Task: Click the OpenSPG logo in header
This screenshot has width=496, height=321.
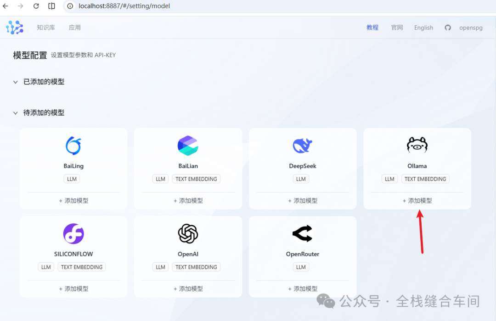Action: coord(15,28)
